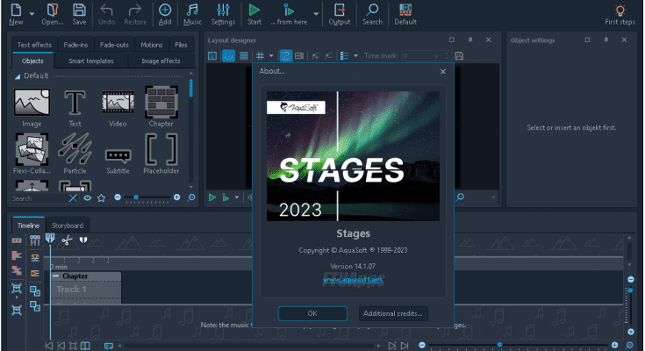Toggle the motion path button in Layout designer
645x351 pixels.
coord(285,55)
